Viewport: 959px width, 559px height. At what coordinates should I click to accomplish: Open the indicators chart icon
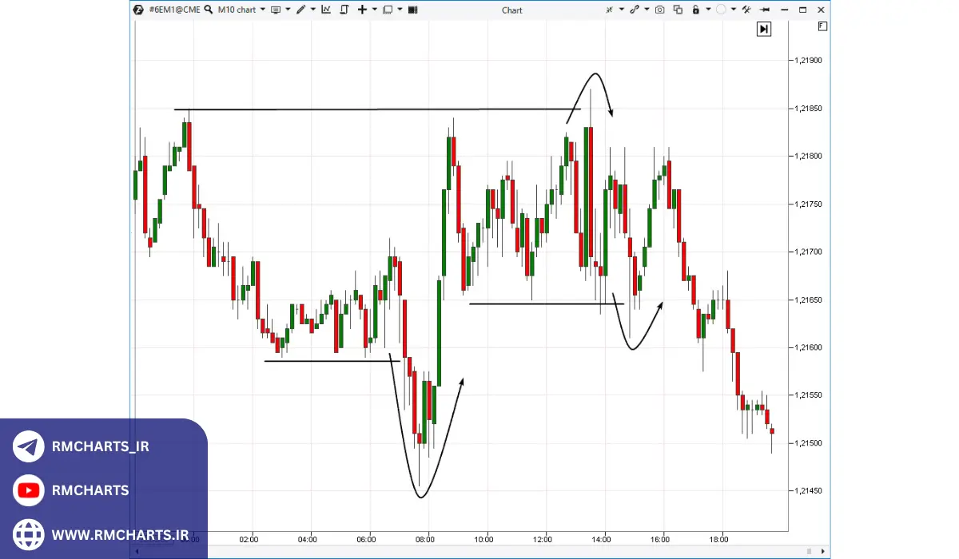(x=326, y=10)
